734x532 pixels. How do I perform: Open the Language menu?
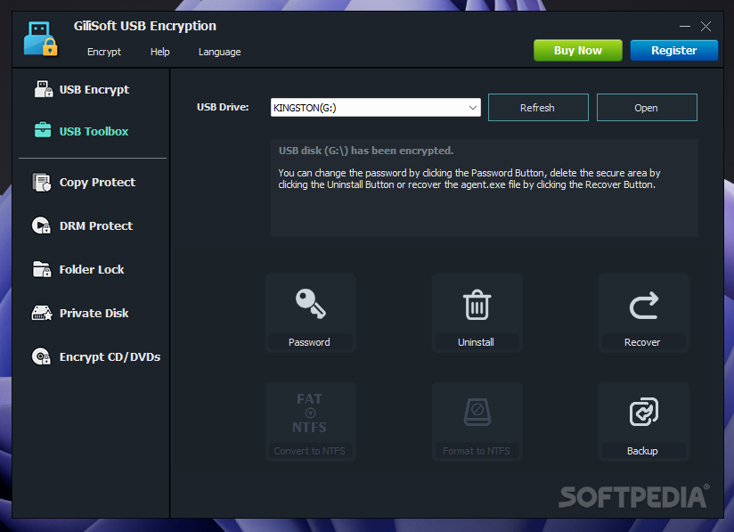point(219,52)
